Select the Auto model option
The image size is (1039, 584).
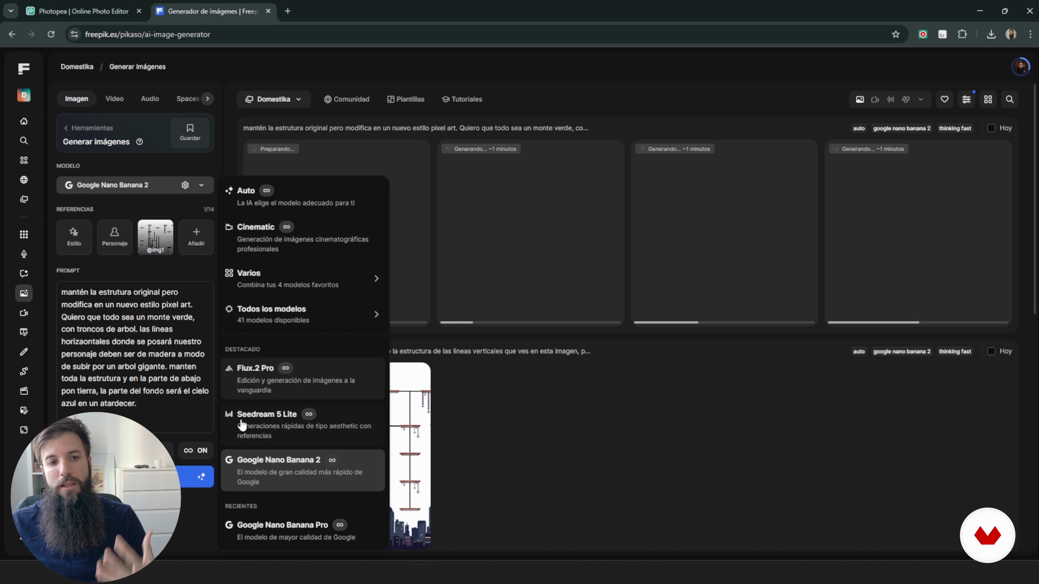point(303,196)
